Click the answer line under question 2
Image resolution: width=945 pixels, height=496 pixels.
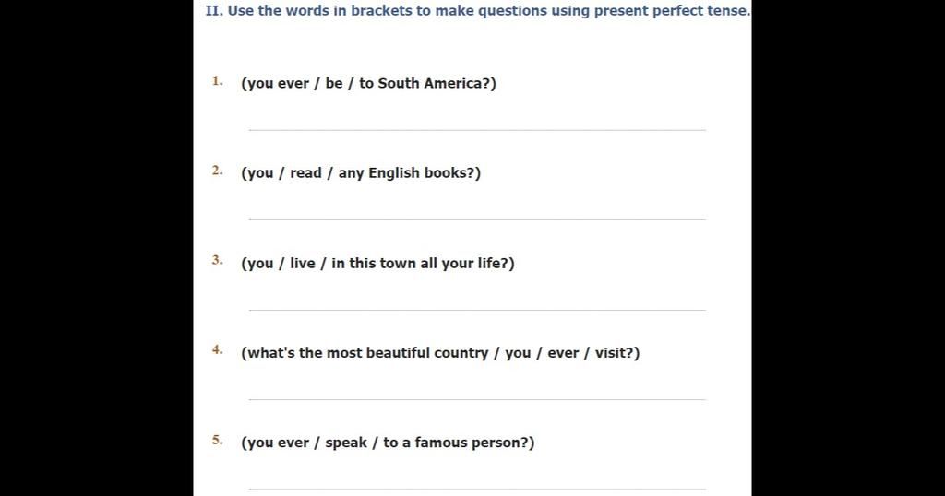point(477,219)
